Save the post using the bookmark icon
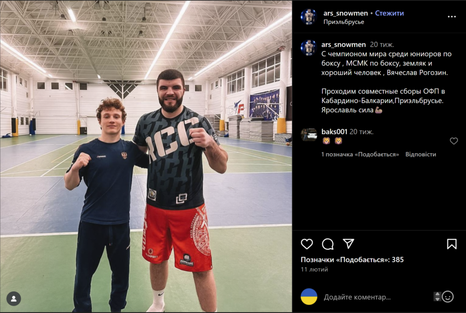466x313 pixels. (x=452, y=244)
